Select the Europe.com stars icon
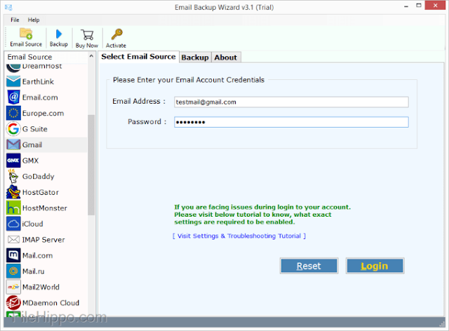The height and width of the screenshot is (331, 449). click(13, 113)
